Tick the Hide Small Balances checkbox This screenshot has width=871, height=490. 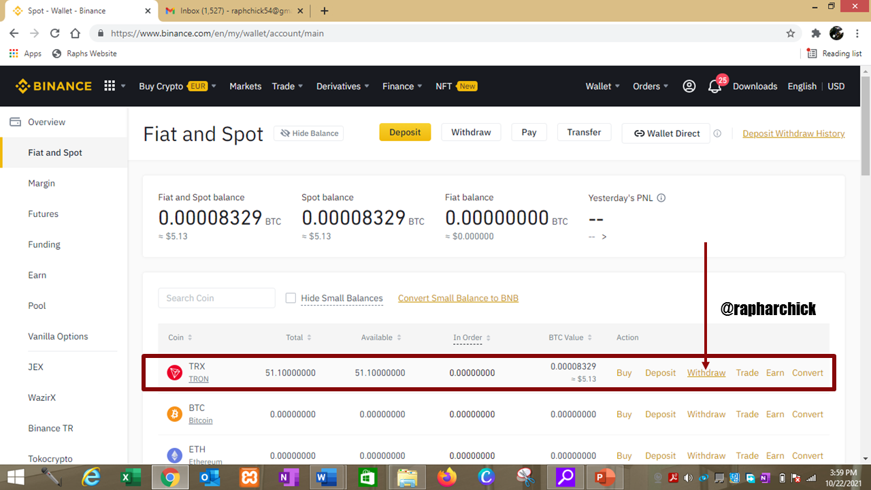click(291, 298)
